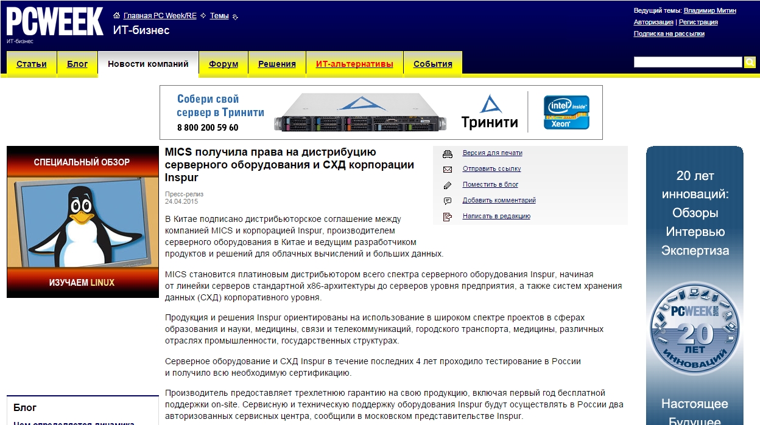Open the ИТ-альтернативы tab
The image size is (760, 425).
354,64
